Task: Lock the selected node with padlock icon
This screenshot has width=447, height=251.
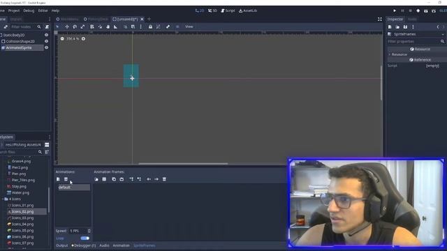Action: click(x=150, y=26)
